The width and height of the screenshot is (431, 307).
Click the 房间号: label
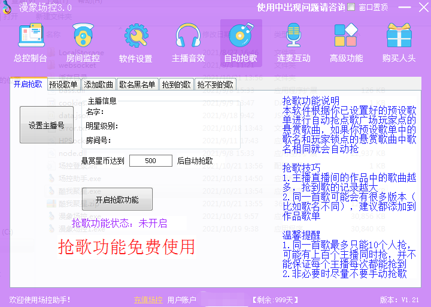pos(98,140)
